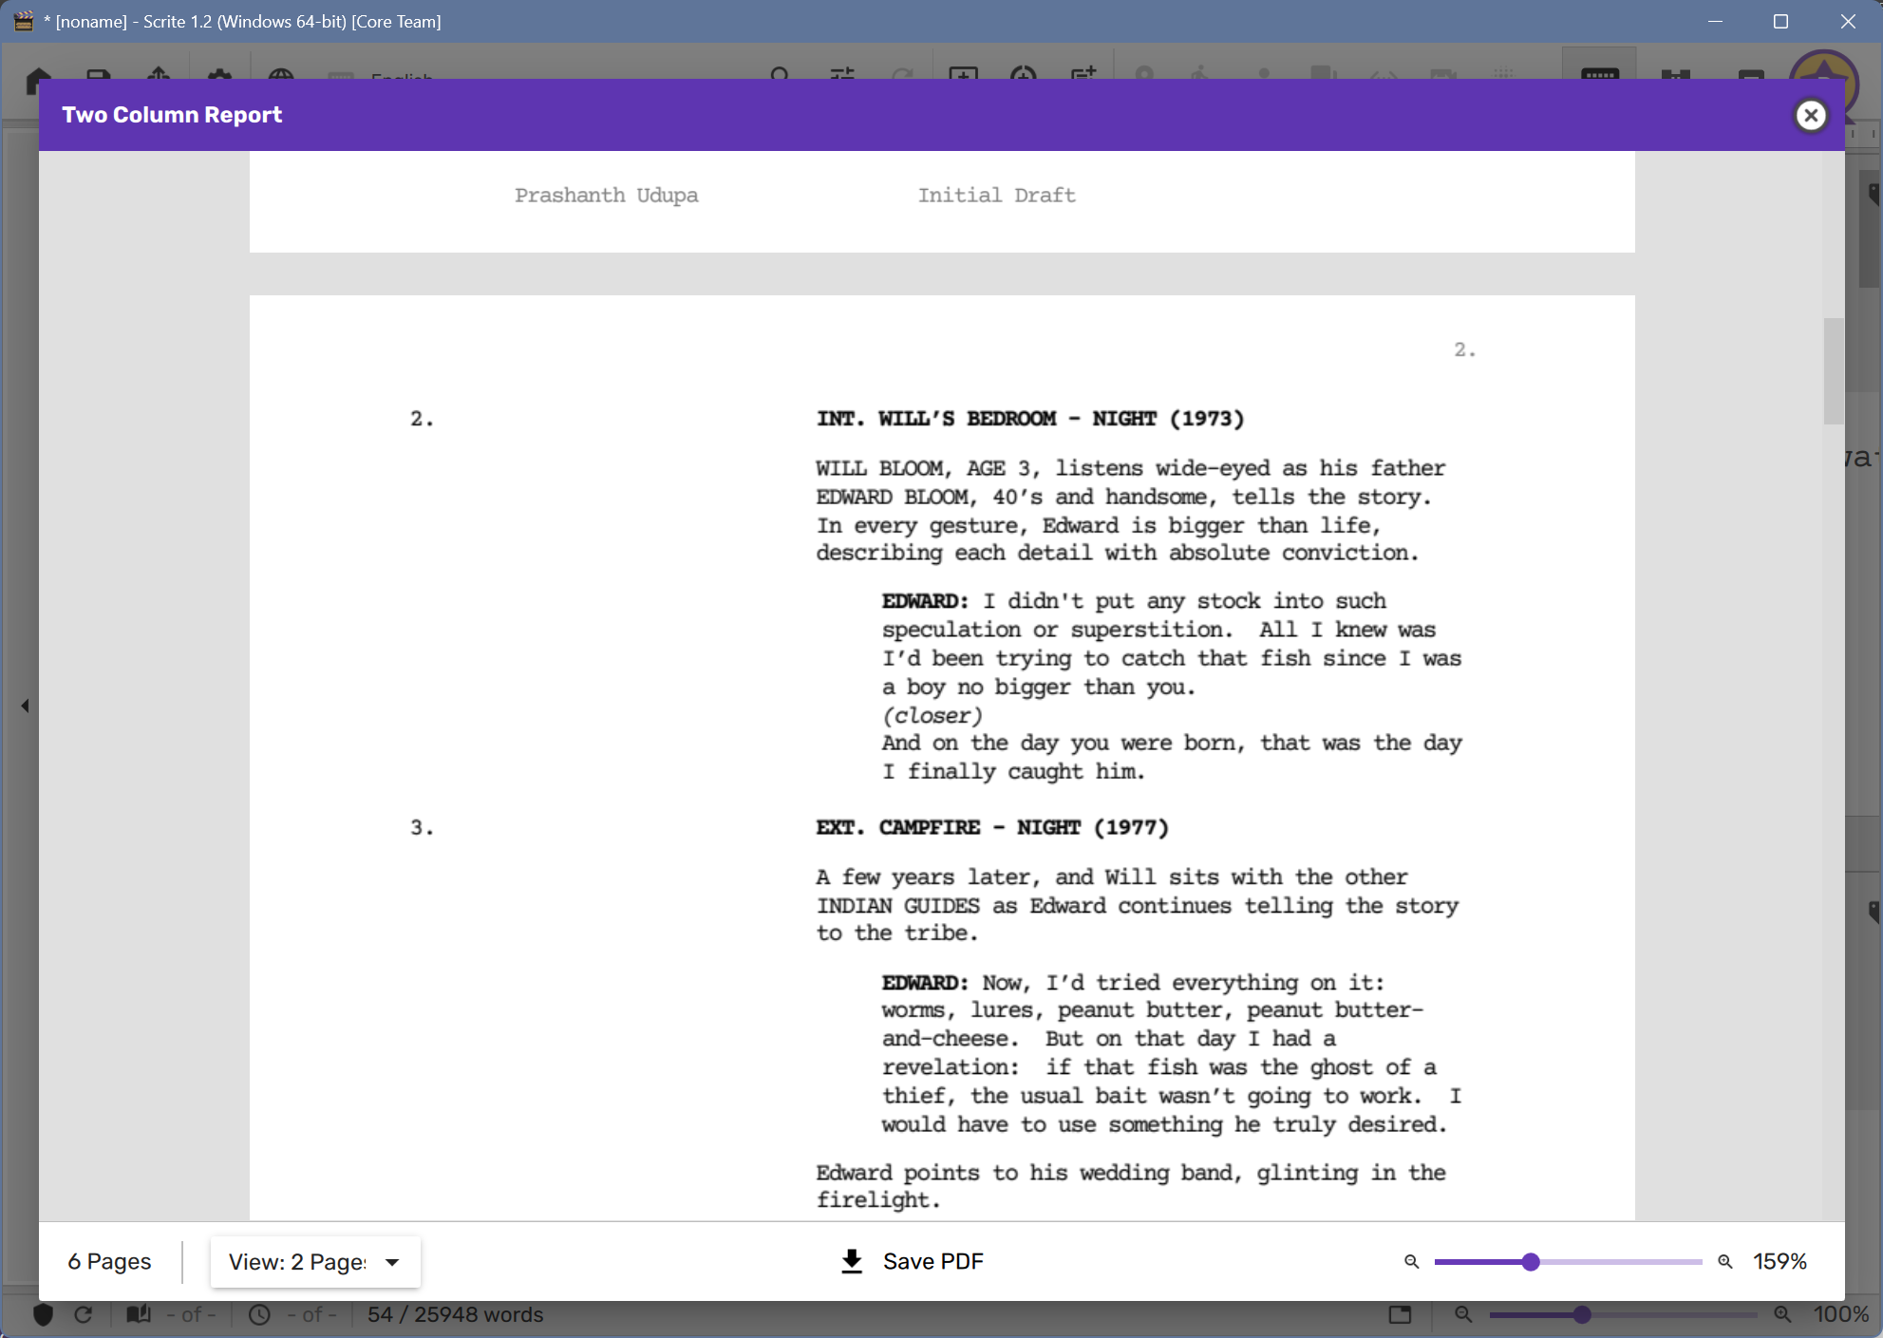Expand the left side panel arrow in Scrite window
Screen dimensions: 1883x1338
pos(25,706)
